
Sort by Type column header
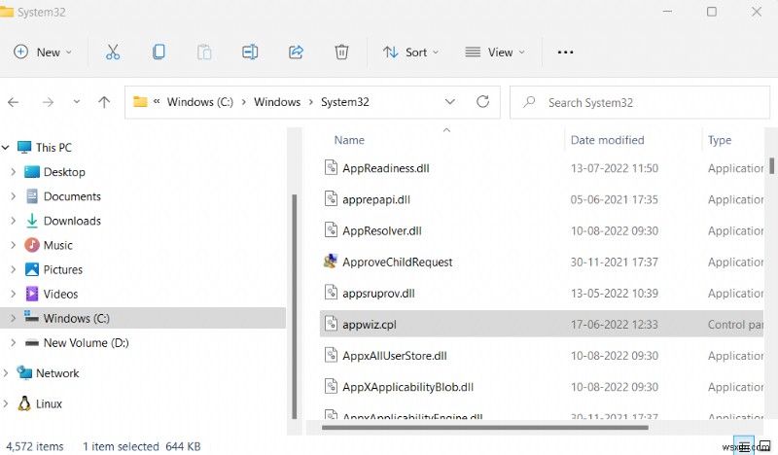pyautogui.click(x=720, y=140)
